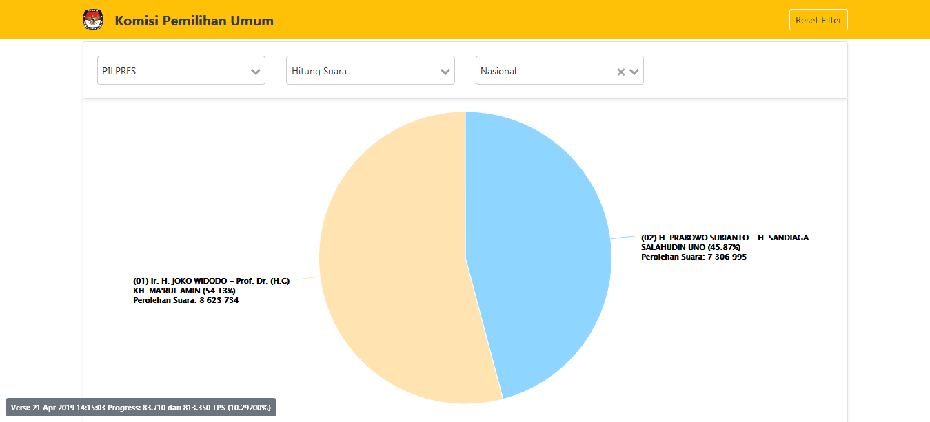
Task: Click the Nasional dropdown chevron arrow
Action: pyautogui.click(x=634, y=72)
